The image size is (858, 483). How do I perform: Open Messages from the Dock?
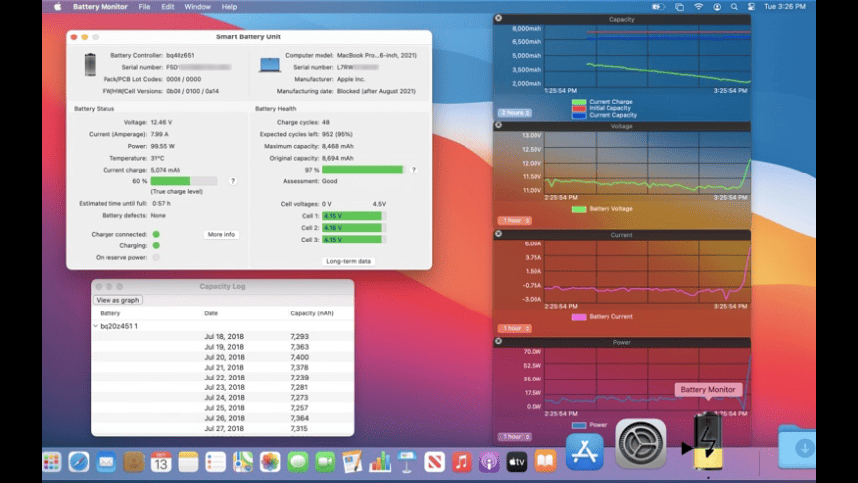(x=298, y=462)
